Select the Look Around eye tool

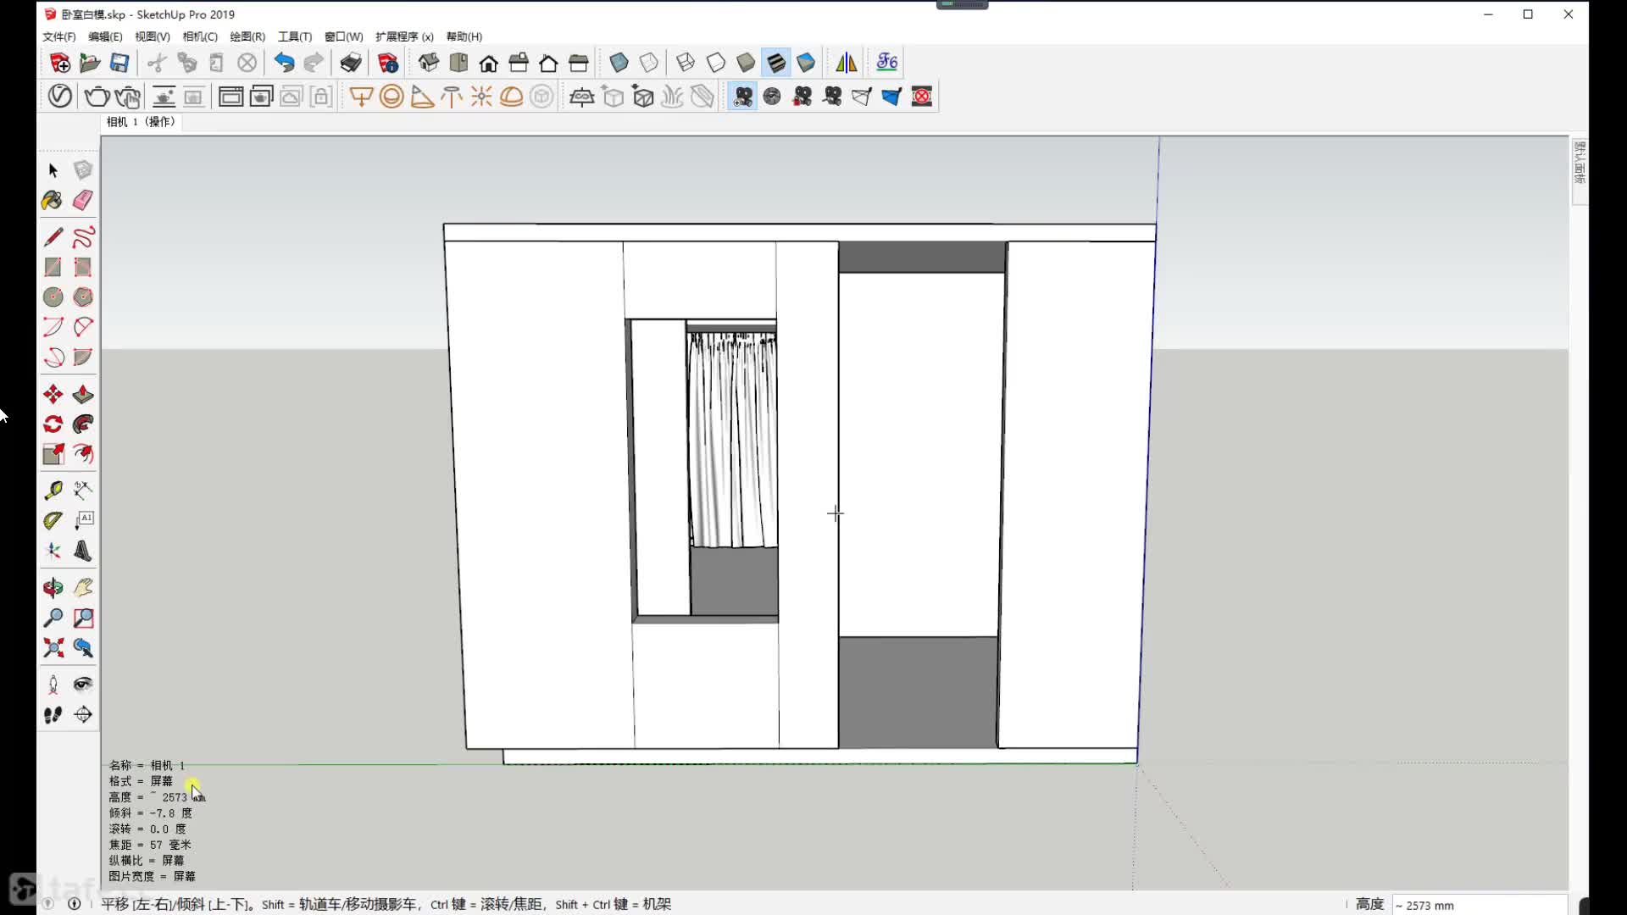[x=83, y=685]
